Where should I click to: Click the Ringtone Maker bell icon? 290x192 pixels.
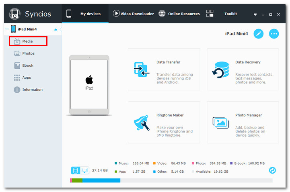(x=142, y=123)
